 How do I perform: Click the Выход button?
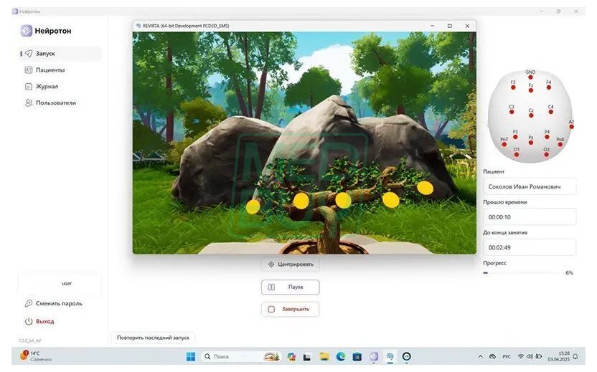tap(39, 321)
